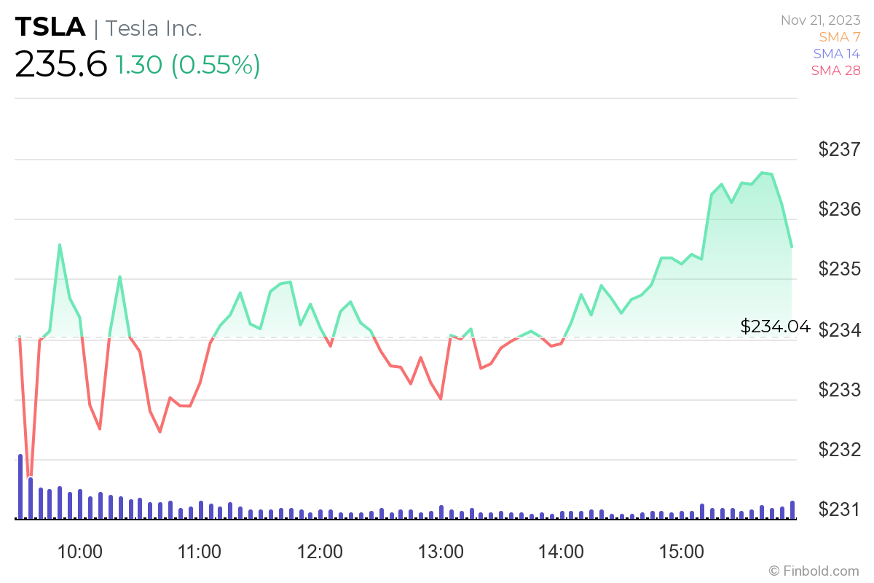This screenshot has height=583, width=874.
Task: Click the $237 price axis label
Action: coord(840,150)
